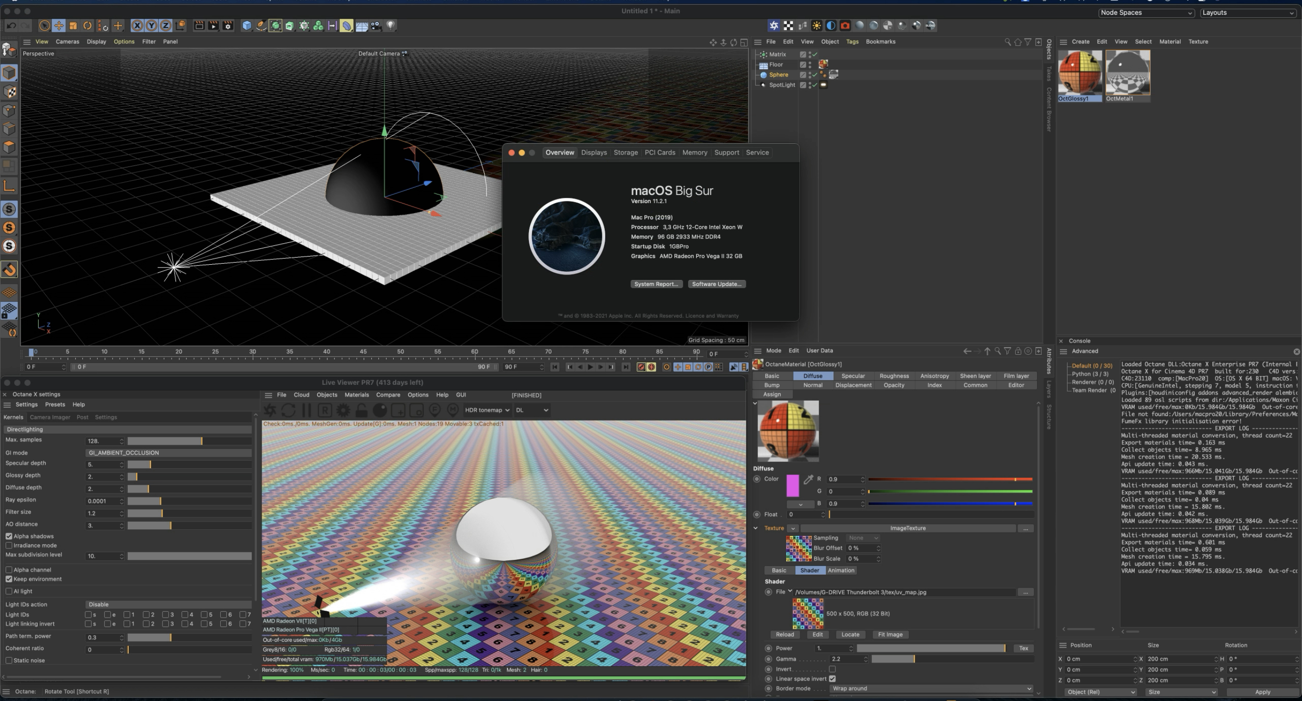Click timeline play forward button
The width and height of the screenshot is (1302, 701).
pos(590,367)
